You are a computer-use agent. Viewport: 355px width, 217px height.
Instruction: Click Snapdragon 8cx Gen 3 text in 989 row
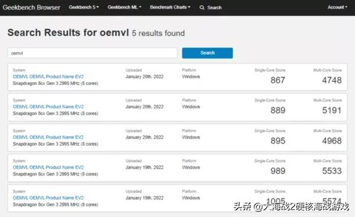click(56, 174)
